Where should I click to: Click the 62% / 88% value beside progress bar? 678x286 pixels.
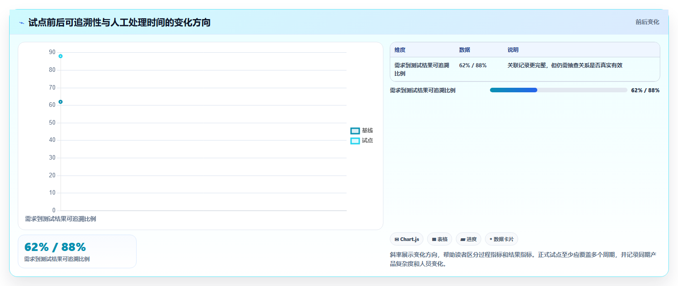[x=645, y=90]
